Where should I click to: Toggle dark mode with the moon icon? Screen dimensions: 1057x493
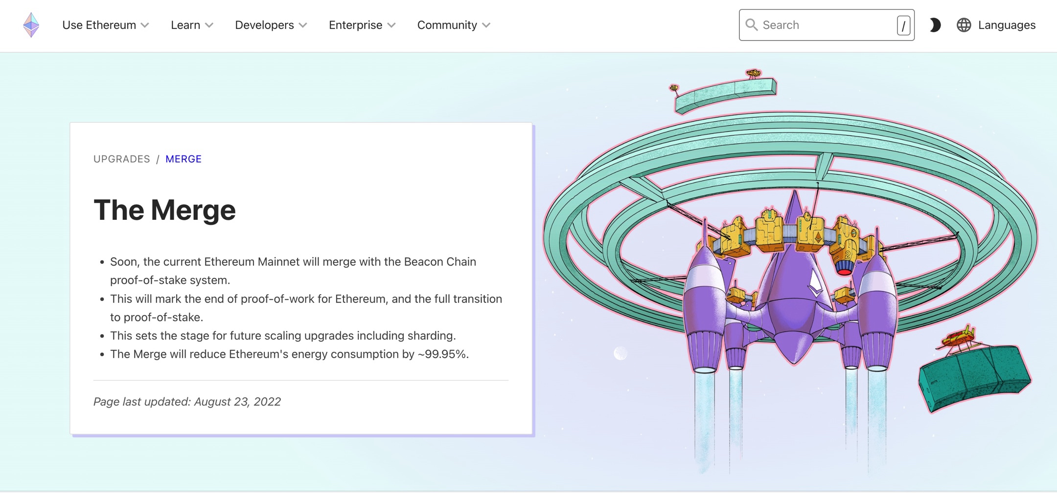point(935,25)
